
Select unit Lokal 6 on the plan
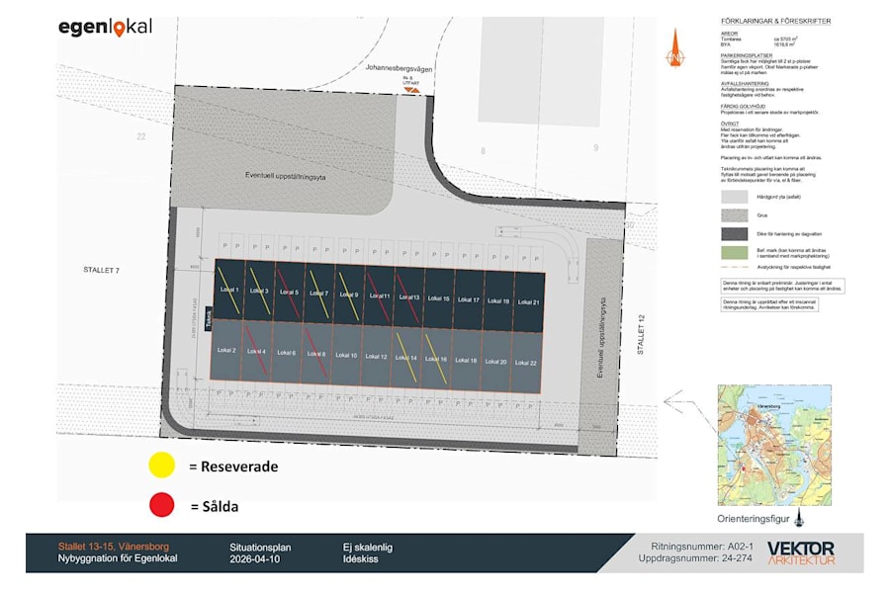click(286, 353)
